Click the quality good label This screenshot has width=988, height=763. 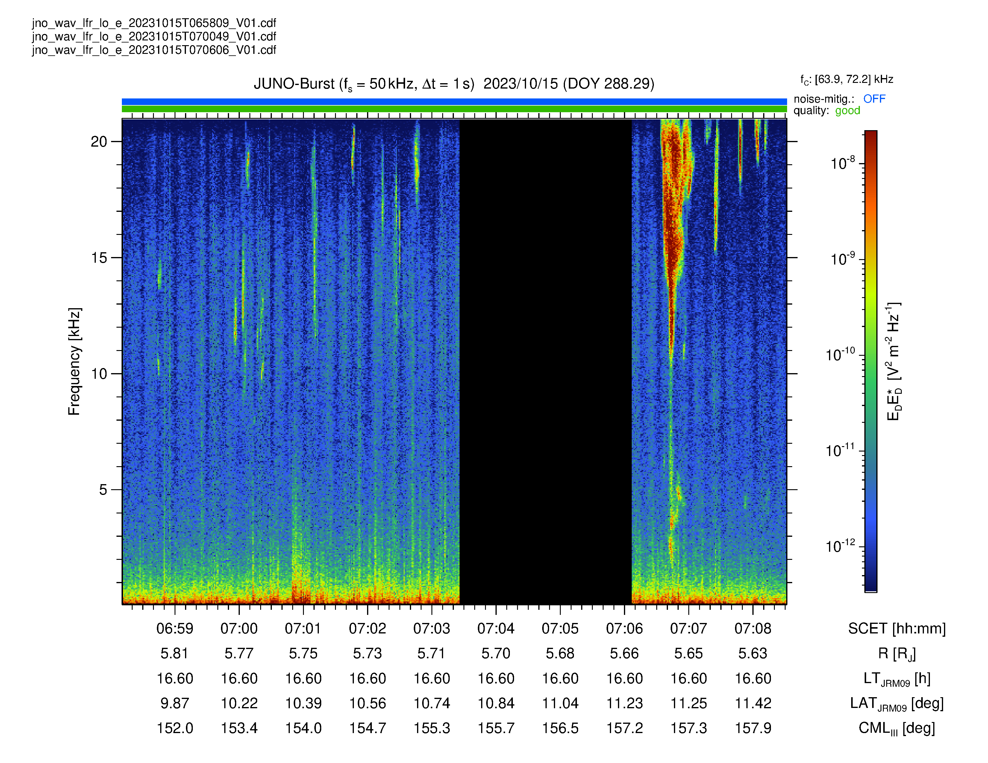click(x=847, y=111)
